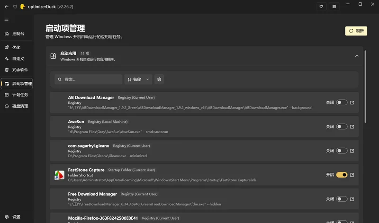Screen dimensions: 379x223
Task: Focus the 搜索 search field
Action: [x=89, y=79]
